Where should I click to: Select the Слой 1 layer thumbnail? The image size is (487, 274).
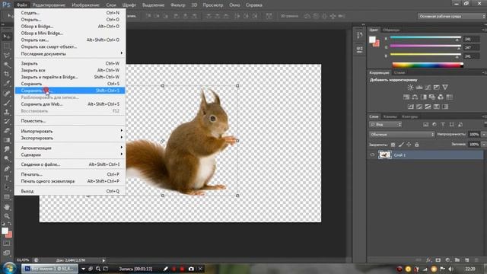384,155
